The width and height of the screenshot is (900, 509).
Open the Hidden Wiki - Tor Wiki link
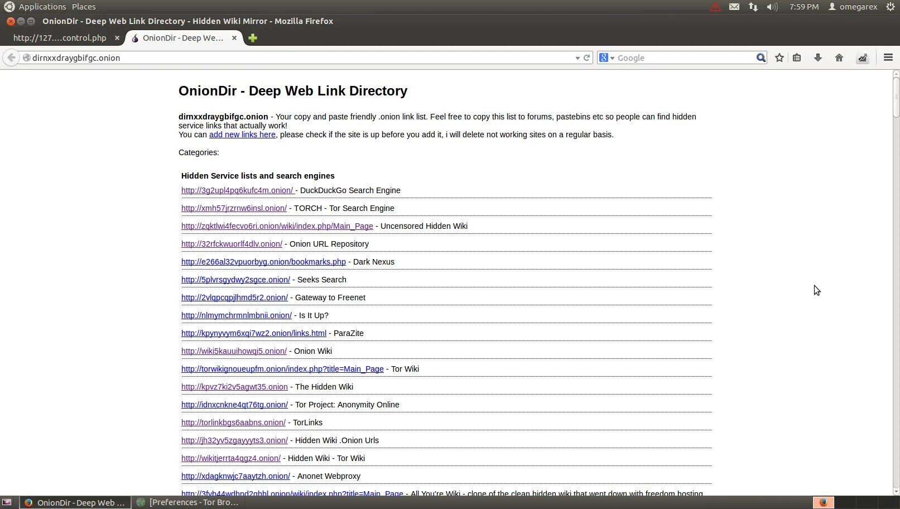point(231,458)
